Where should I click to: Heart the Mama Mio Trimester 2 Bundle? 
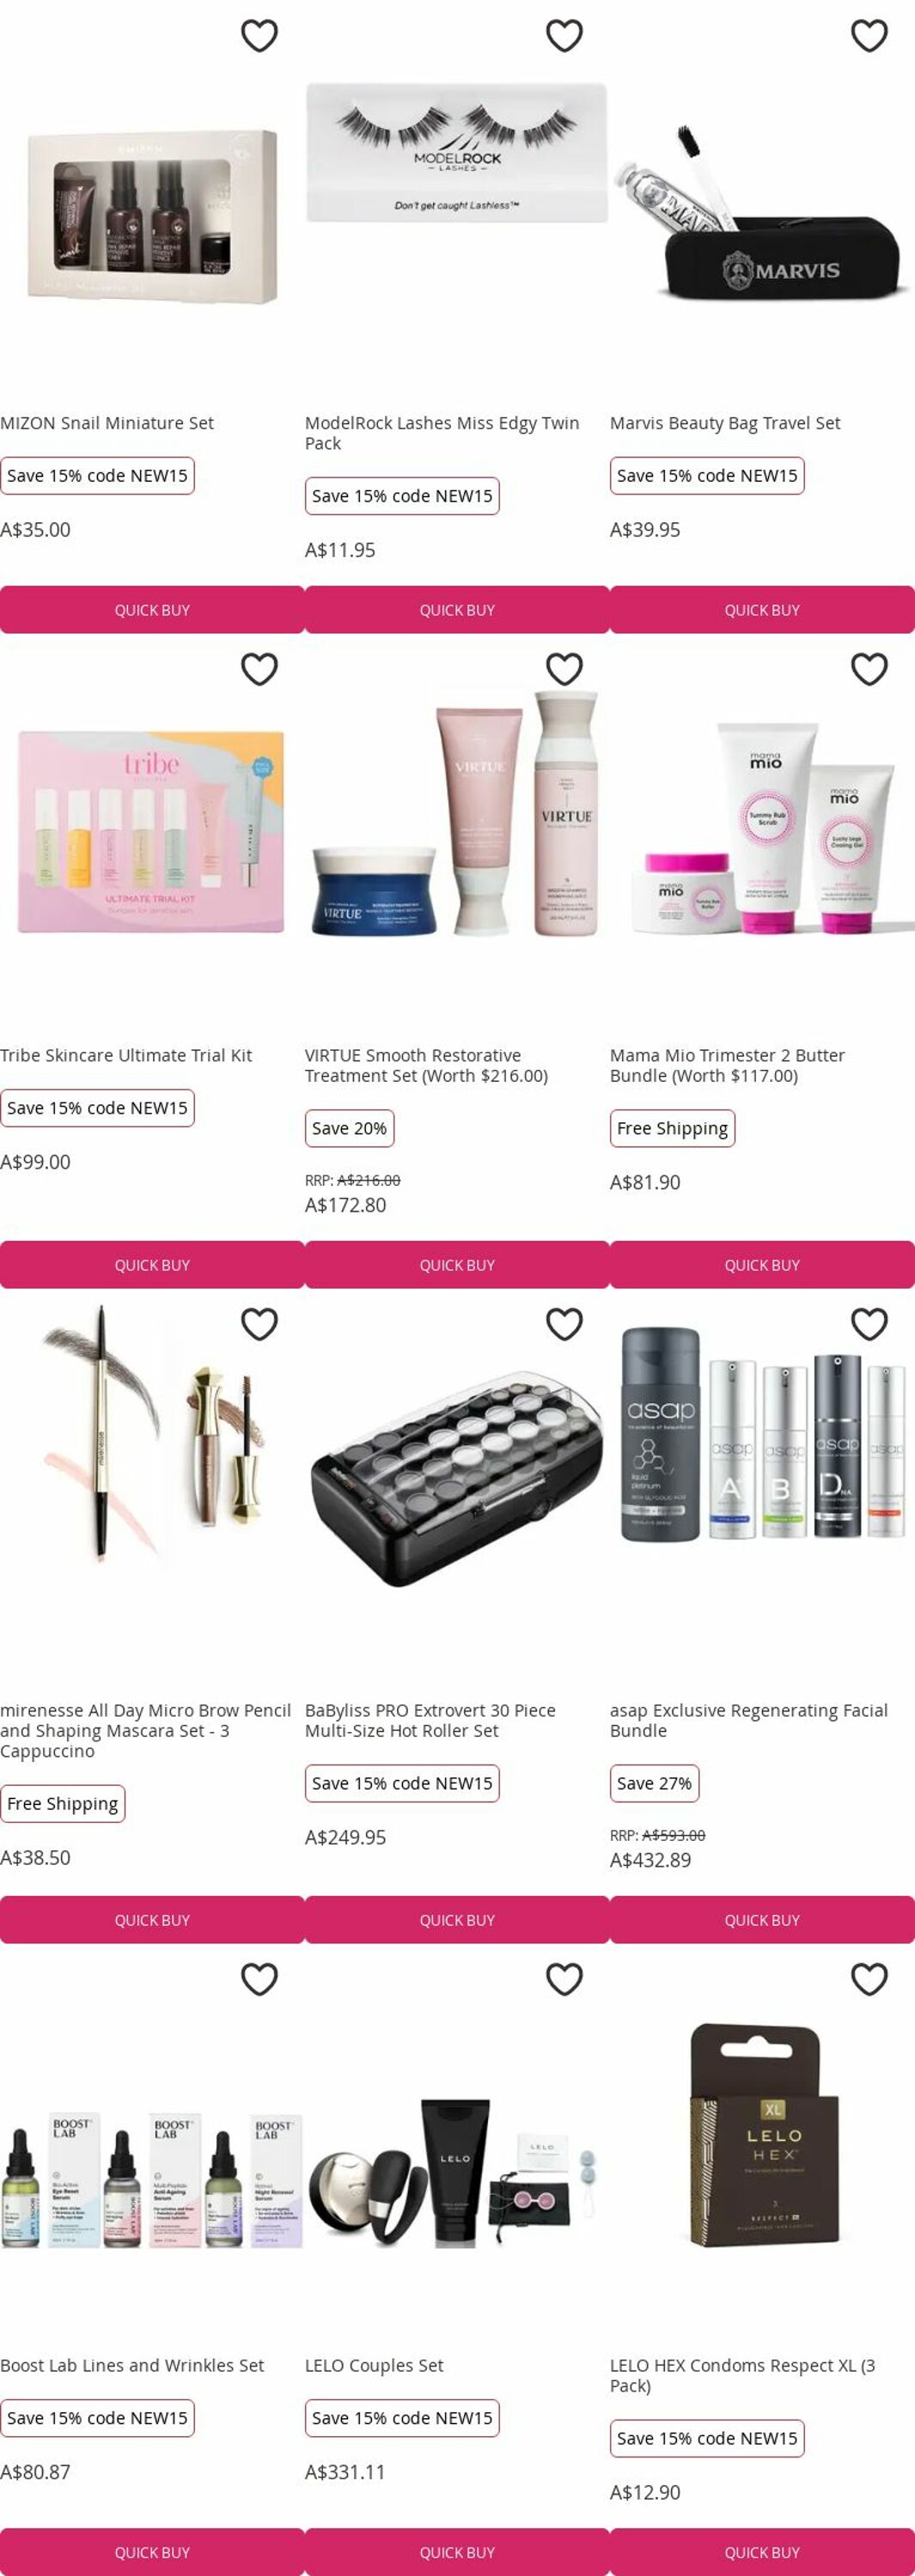(869, 669)
